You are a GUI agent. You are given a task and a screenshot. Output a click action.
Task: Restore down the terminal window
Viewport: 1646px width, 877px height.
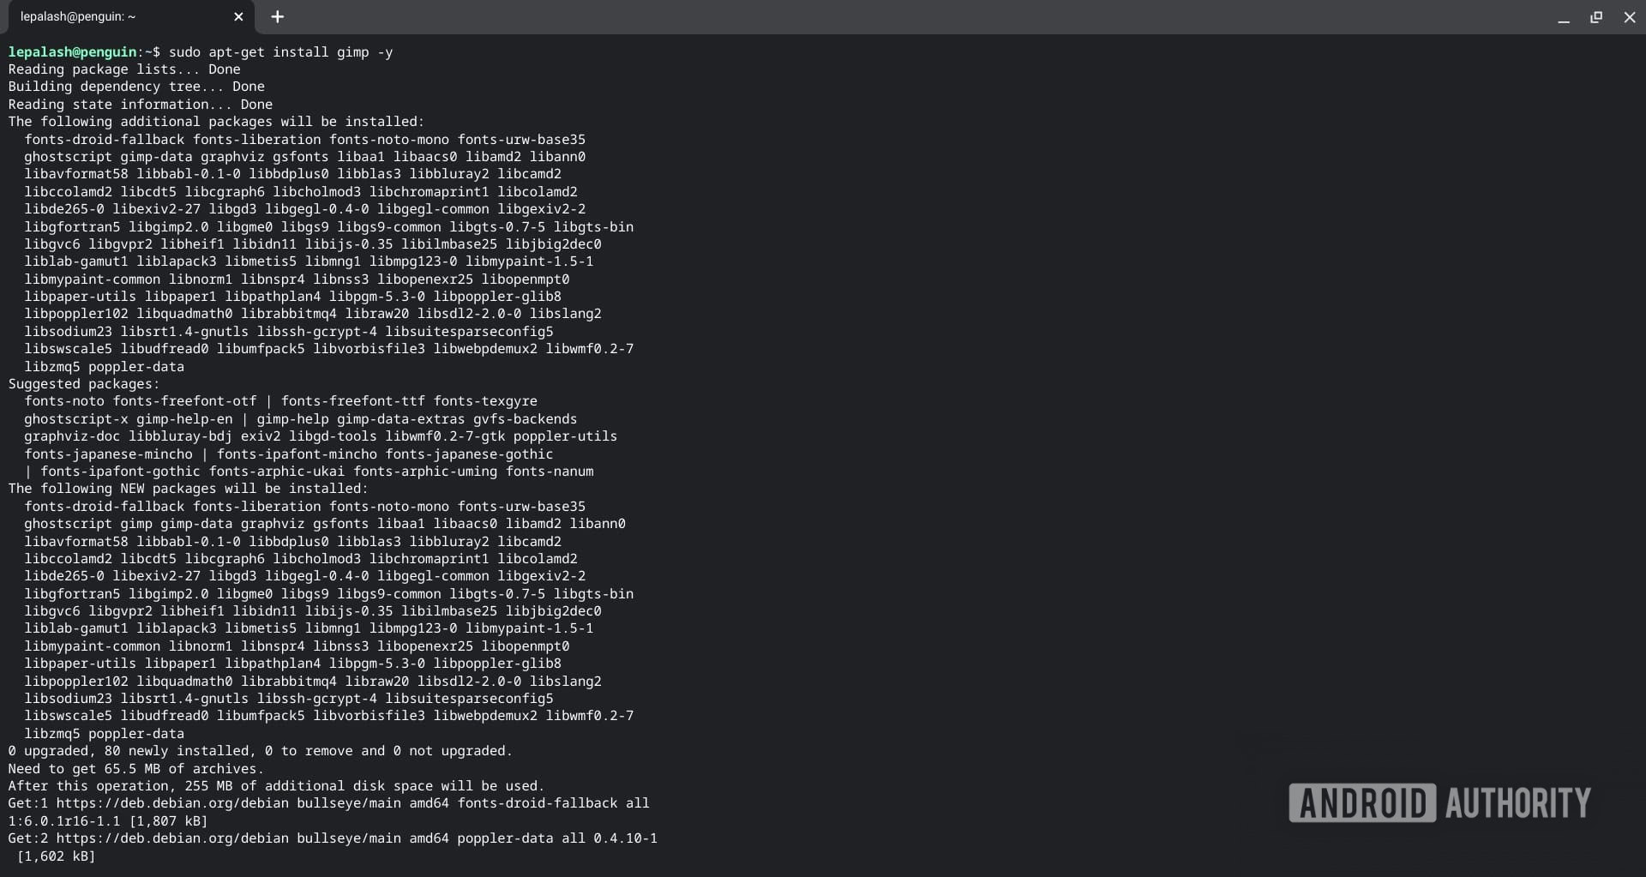[1596, 17]
